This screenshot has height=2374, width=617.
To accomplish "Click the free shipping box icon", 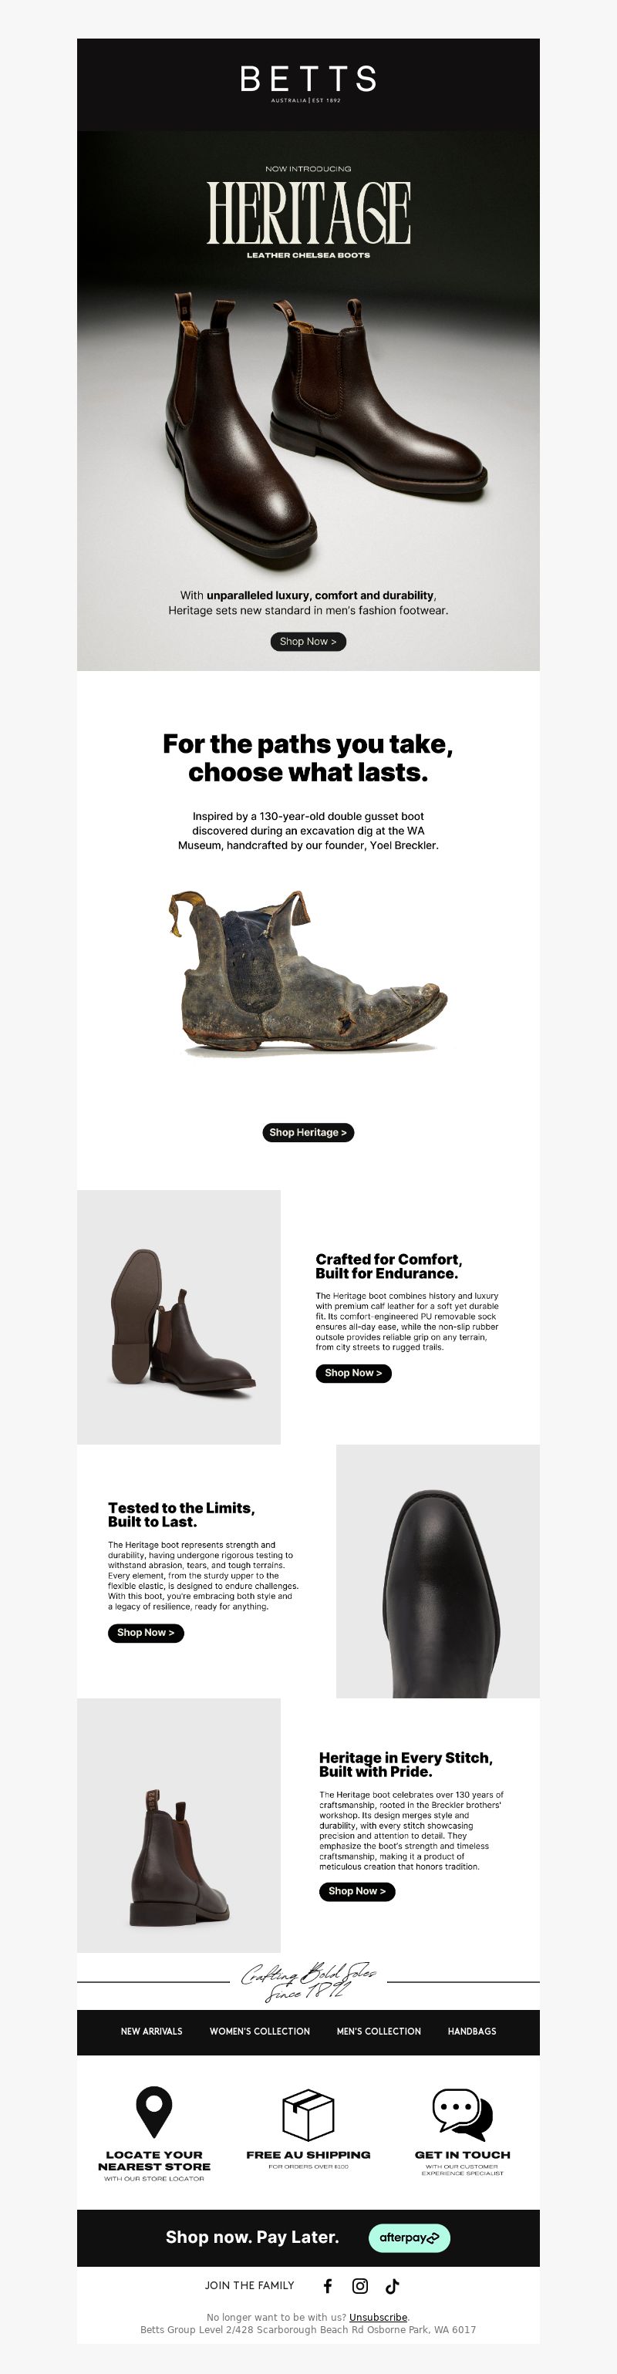I will click(x=308, y=2114).
